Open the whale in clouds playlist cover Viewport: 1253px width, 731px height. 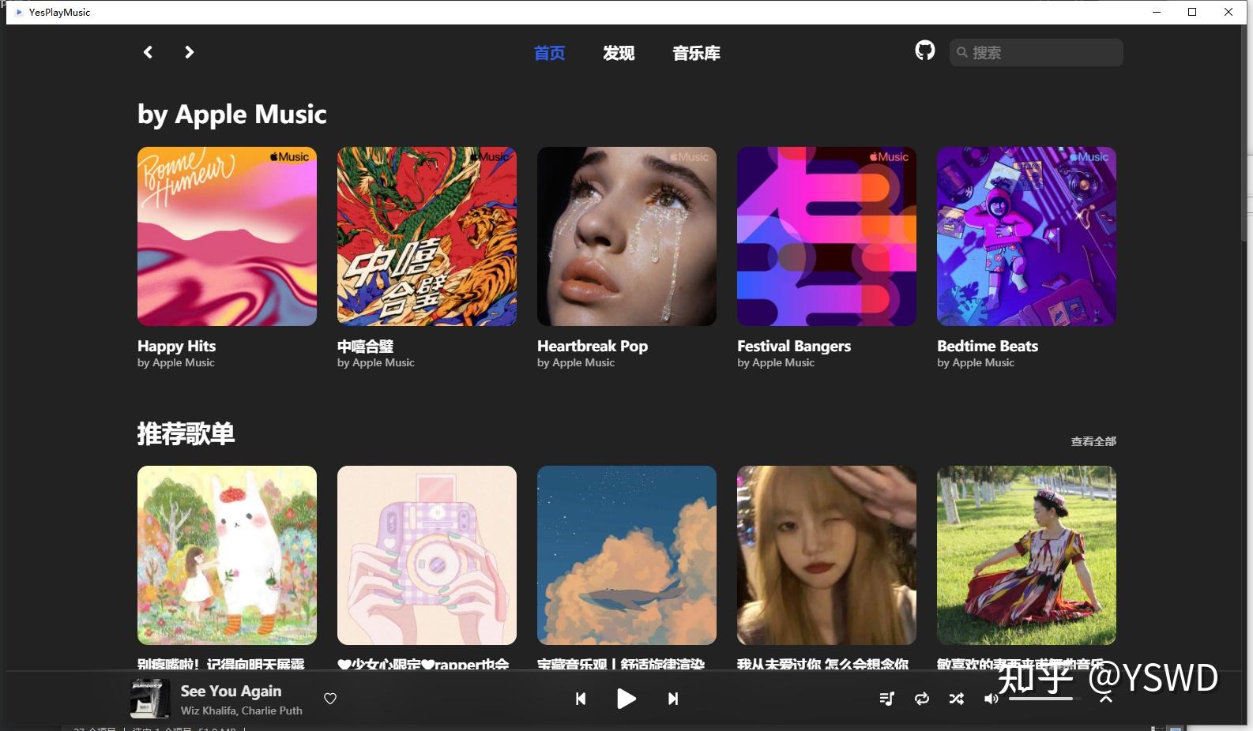click(x=626, y=555)
